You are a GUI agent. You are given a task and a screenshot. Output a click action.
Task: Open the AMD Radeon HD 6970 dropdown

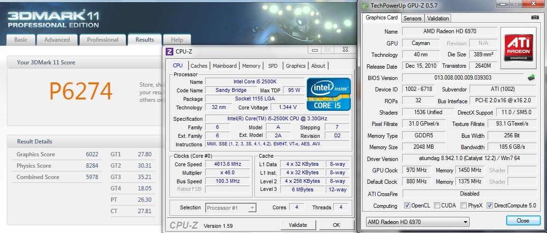(417, 222)
